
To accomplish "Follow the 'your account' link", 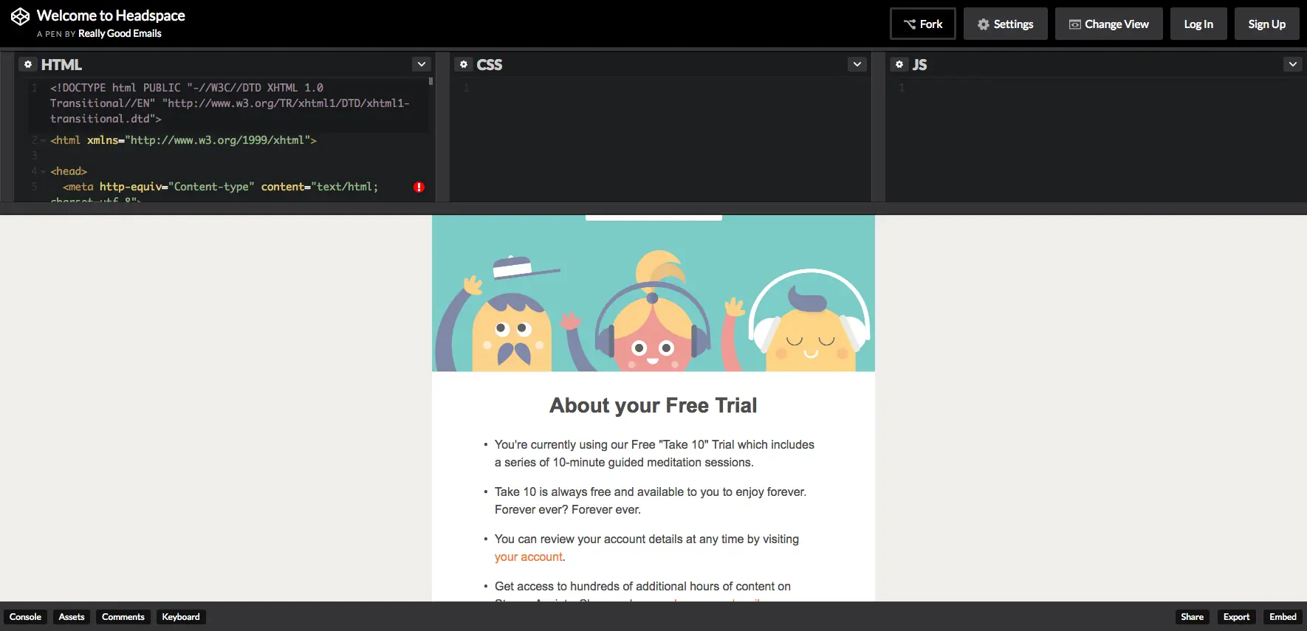I will coord(529,557).
